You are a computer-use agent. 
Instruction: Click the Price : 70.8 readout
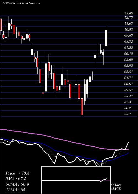[x=17, y=173]
